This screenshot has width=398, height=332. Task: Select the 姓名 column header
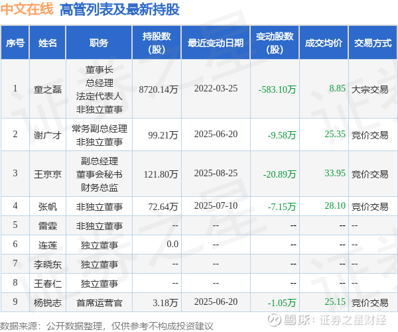point(48,43)
